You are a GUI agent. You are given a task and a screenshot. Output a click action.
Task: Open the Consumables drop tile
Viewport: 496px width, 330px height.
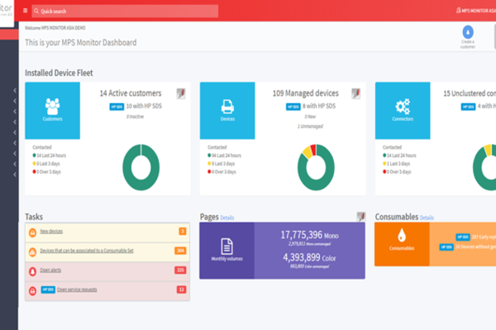[x=402, y=244]
